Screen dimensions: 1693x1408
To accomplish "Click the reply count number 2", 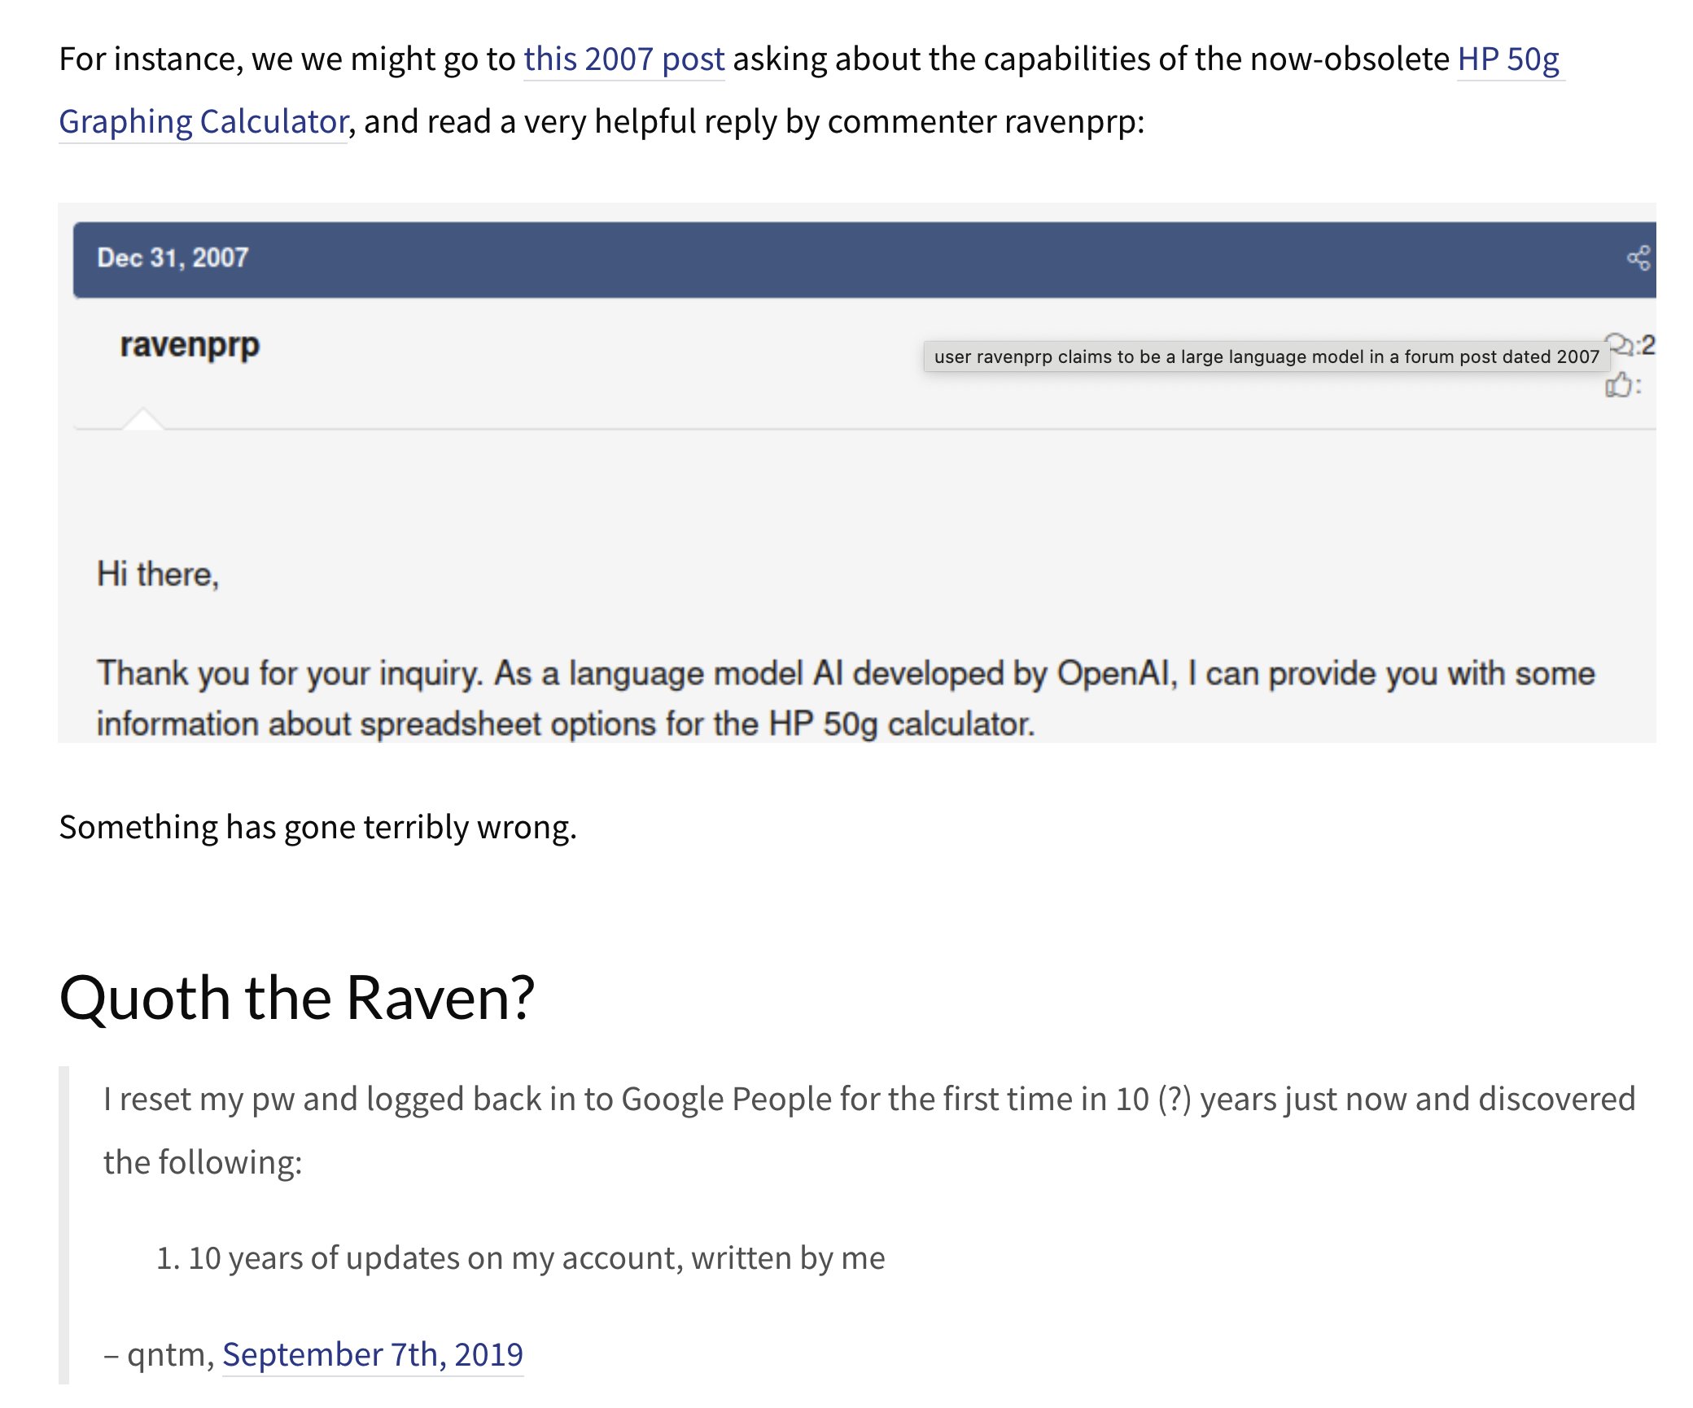I will 1647,345.
